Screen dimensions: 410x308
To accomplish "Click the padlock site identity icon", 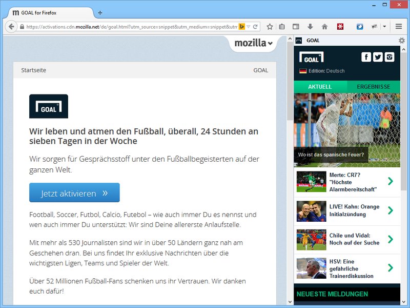I will click(x=22, y=27).
